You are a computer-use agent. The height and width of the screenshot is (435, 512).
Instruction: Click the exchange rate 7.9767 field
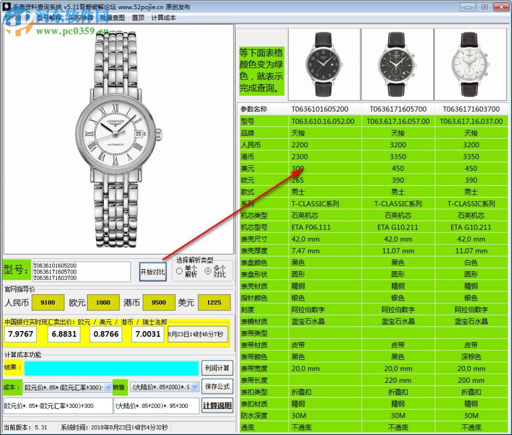21,334
